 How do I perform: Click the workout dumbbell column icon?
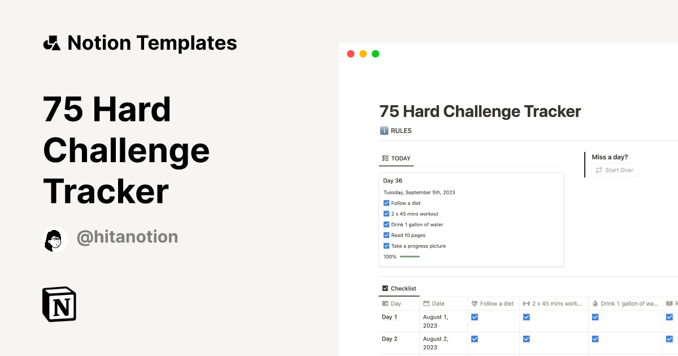click(x=527, y=303)
